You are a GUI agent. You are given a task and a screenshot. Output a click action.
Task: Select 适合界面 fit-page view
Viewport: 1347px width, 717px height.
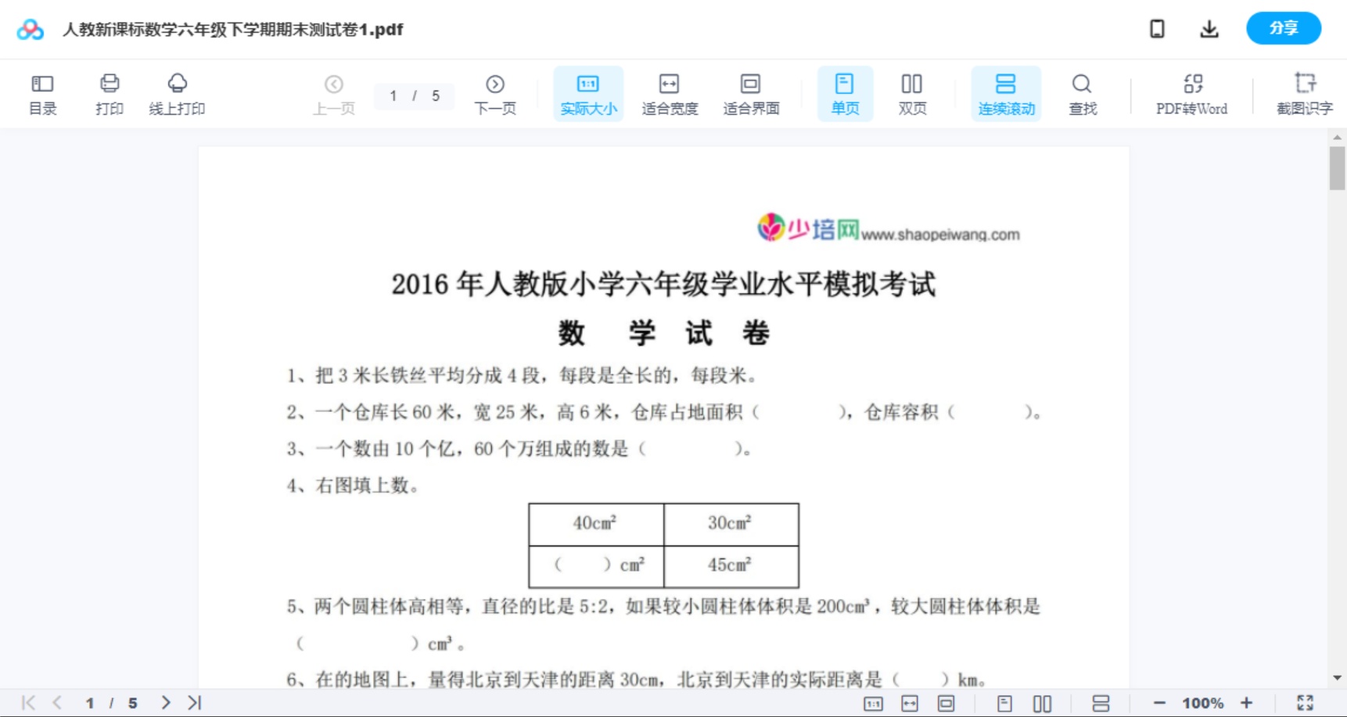(x=751, y=93)
